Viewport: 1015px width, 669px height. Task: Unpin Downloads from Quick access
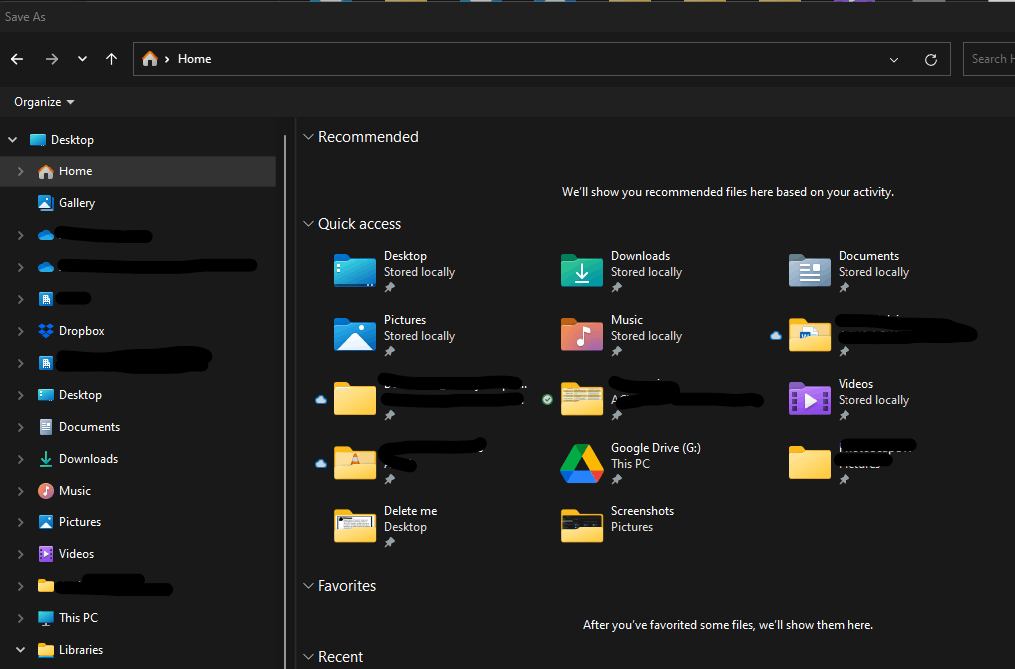pos(615,288)
